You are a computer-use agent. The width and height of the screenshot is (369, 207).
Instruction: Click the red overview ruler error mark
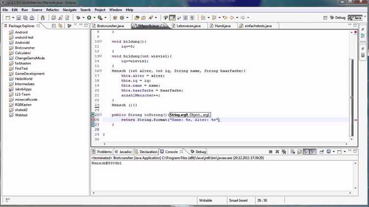tap(356, 120)
